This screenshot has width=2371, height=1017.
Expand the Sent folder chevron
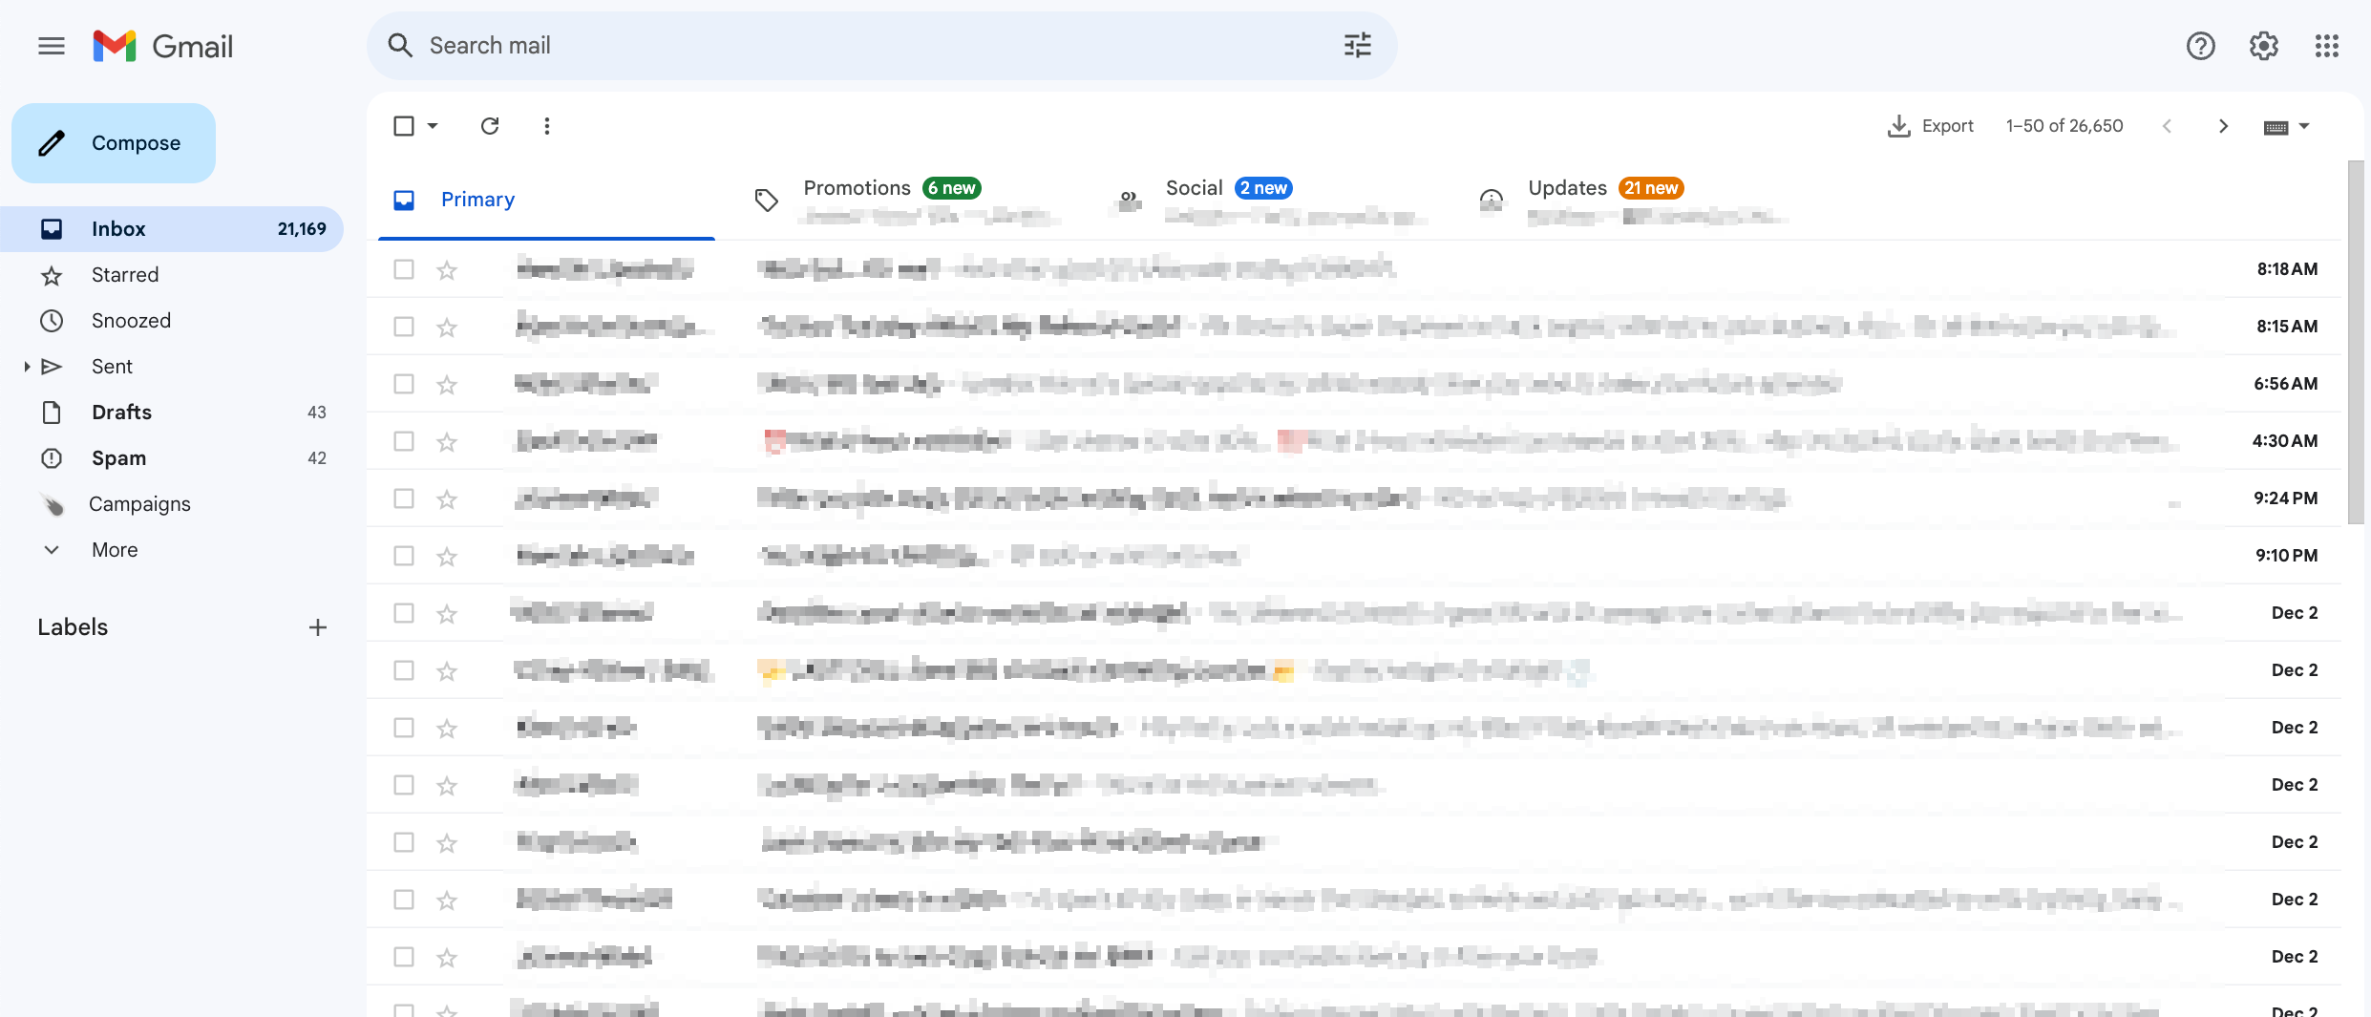tap(26, 366)
